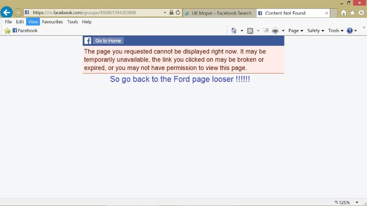Click the security padlock icon in address bar
The image size is (367, 206).
pyautogui.click(x=171, y=13)
